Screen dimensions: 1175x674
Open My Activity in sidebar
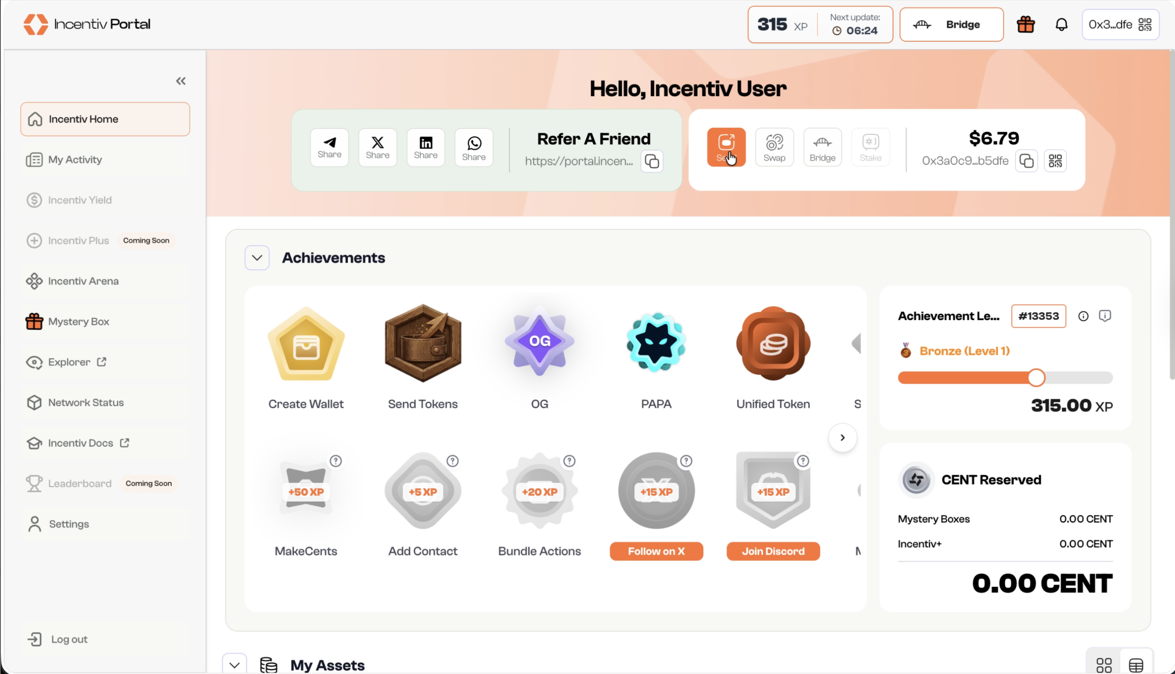point(75,160)
